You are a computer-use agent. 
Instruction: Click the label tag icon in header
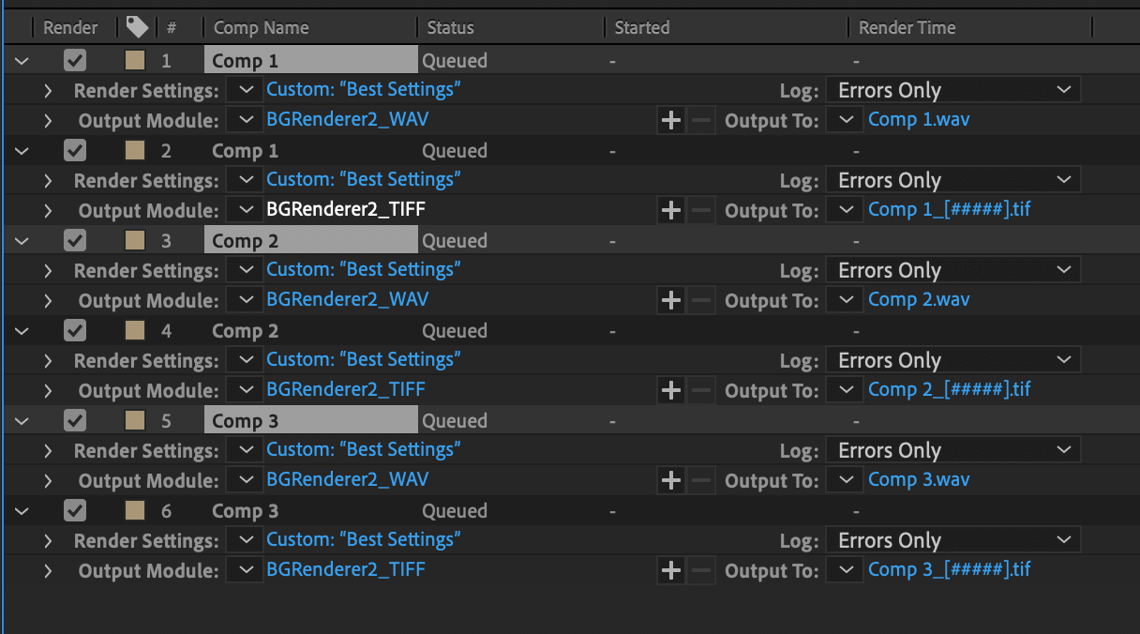(137, 27)
